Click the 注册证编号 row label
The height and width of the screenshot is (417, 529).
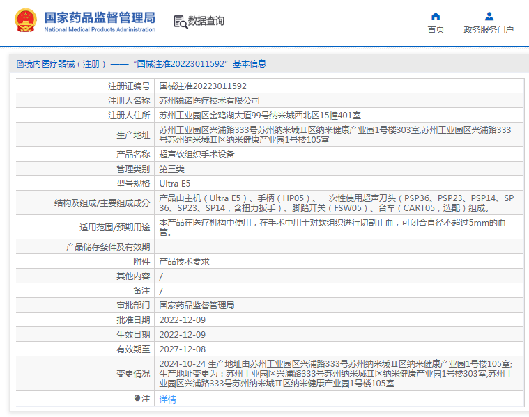click(x=129, y=86)
